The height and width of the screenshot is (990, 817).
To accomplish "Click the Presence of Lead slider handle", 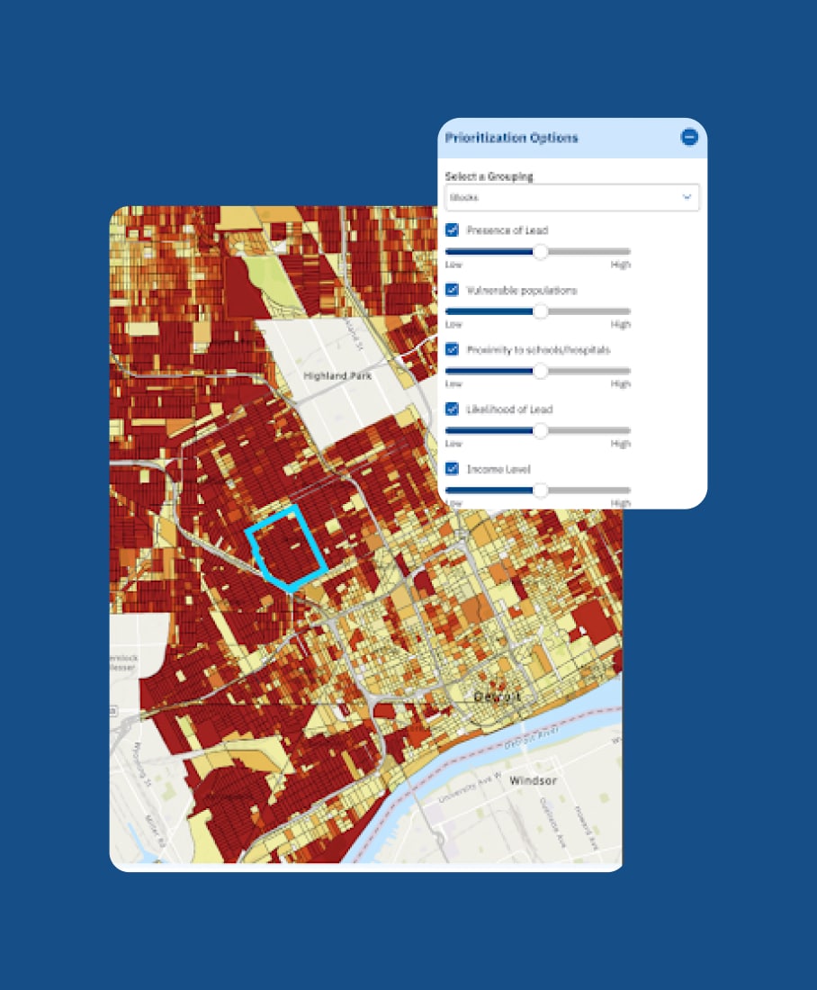I will pos(541,252).
